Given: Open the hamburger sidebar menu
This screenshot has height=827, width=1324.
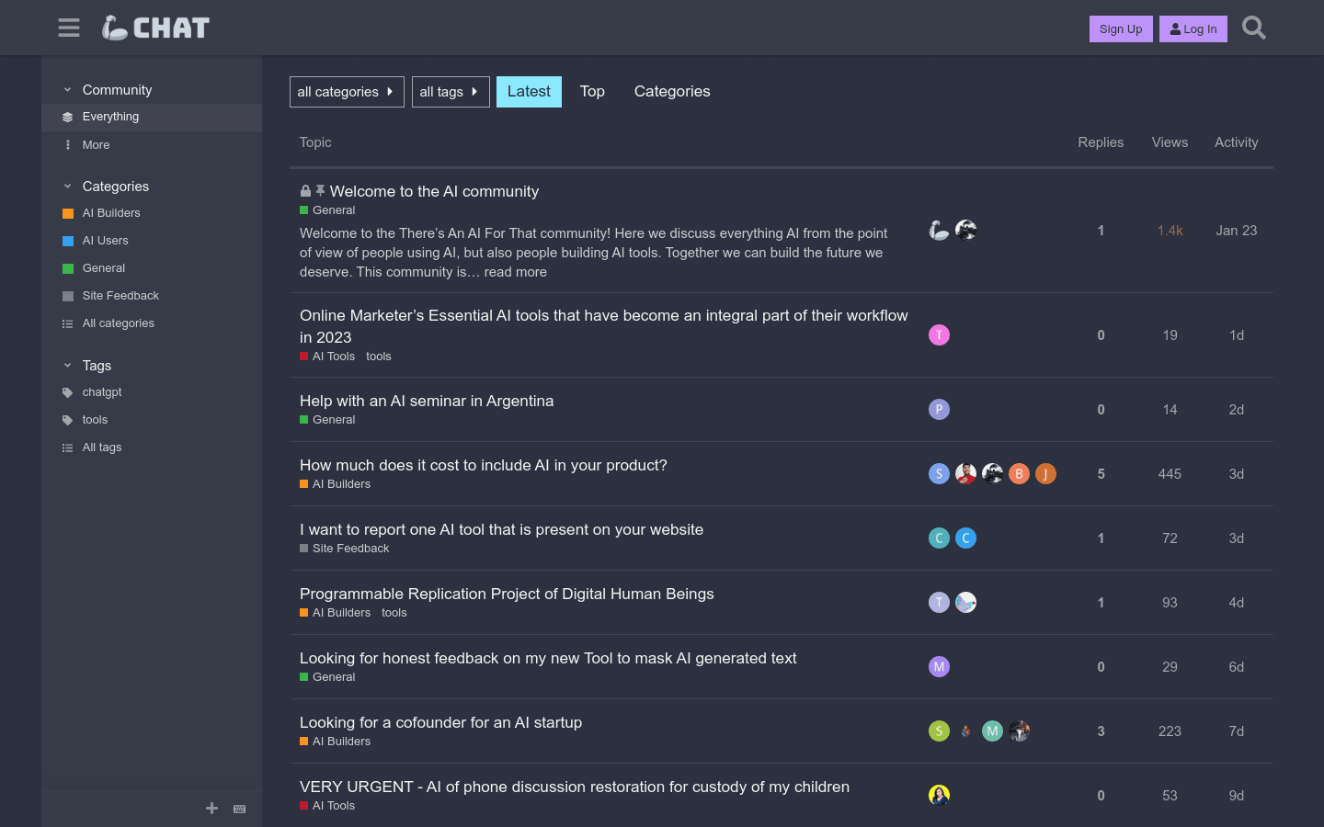Looking at the screenshot, I should [69, 28].
